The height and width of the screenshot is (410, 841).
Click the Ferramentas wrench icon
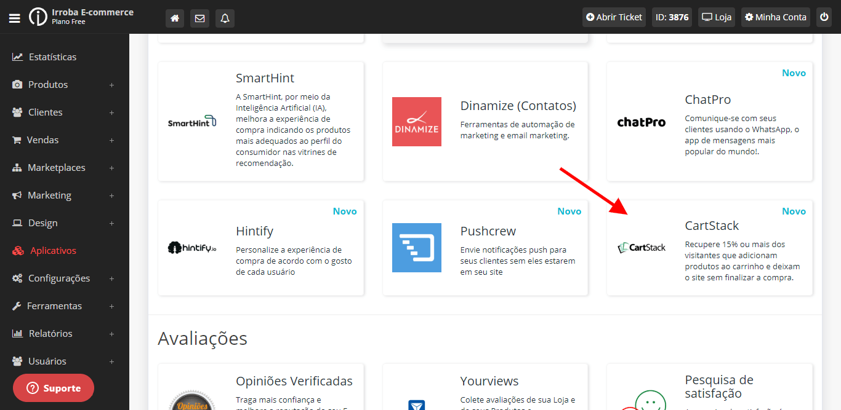[x=17, y=306]
